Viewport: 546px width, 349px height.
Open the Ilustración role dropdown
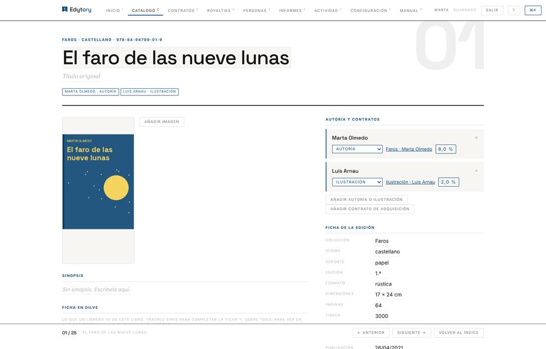tap(357, 182)
